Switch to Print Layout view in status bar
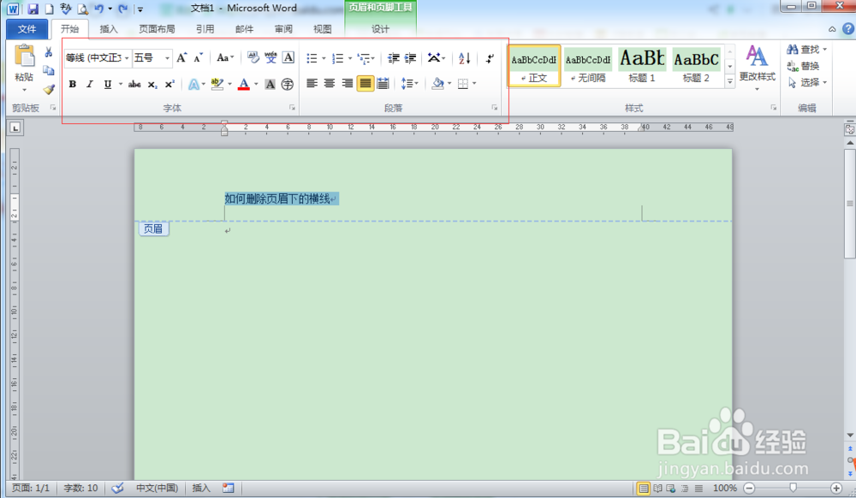 pyautogui.click(x=644, y=489)
